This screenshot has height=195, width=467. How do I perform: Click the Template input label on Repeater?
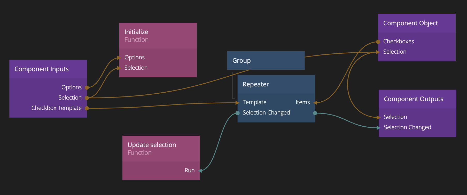254,102
